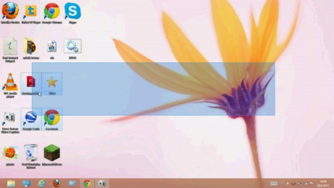Image resolution: width=334 pixels, height=188 pixels.
Task: Open the touch keyboard tray icon
Action: point(273,184)
